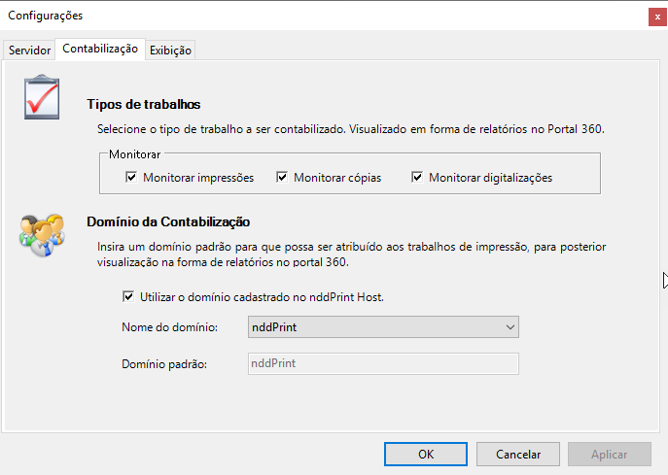Click the users group icon
This screenshot has width=668, height=475.
pyautogui.click(x=42, y=234)
